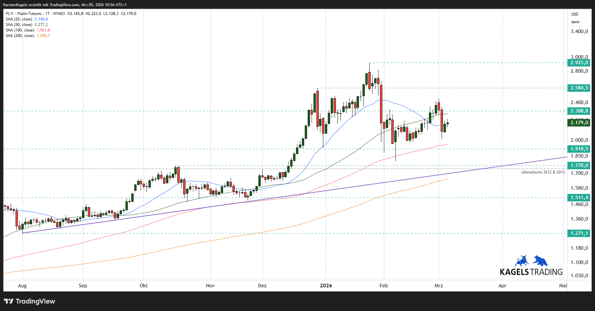Viewport: 595px width, 311px height.
Task: Click the Jahreshochs 2012 & 2013 annotation
Action: (542, 172)
